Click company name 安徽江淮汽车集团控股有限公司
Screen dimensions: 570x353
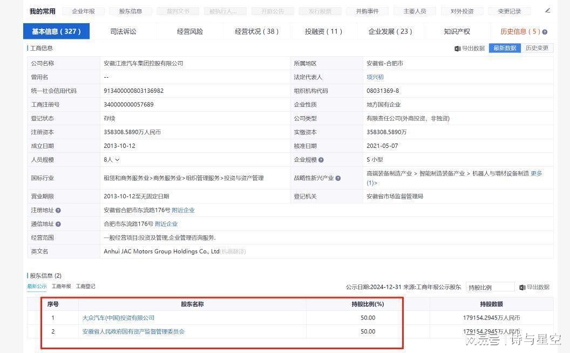pyautogui.click(x=143, y=63)
